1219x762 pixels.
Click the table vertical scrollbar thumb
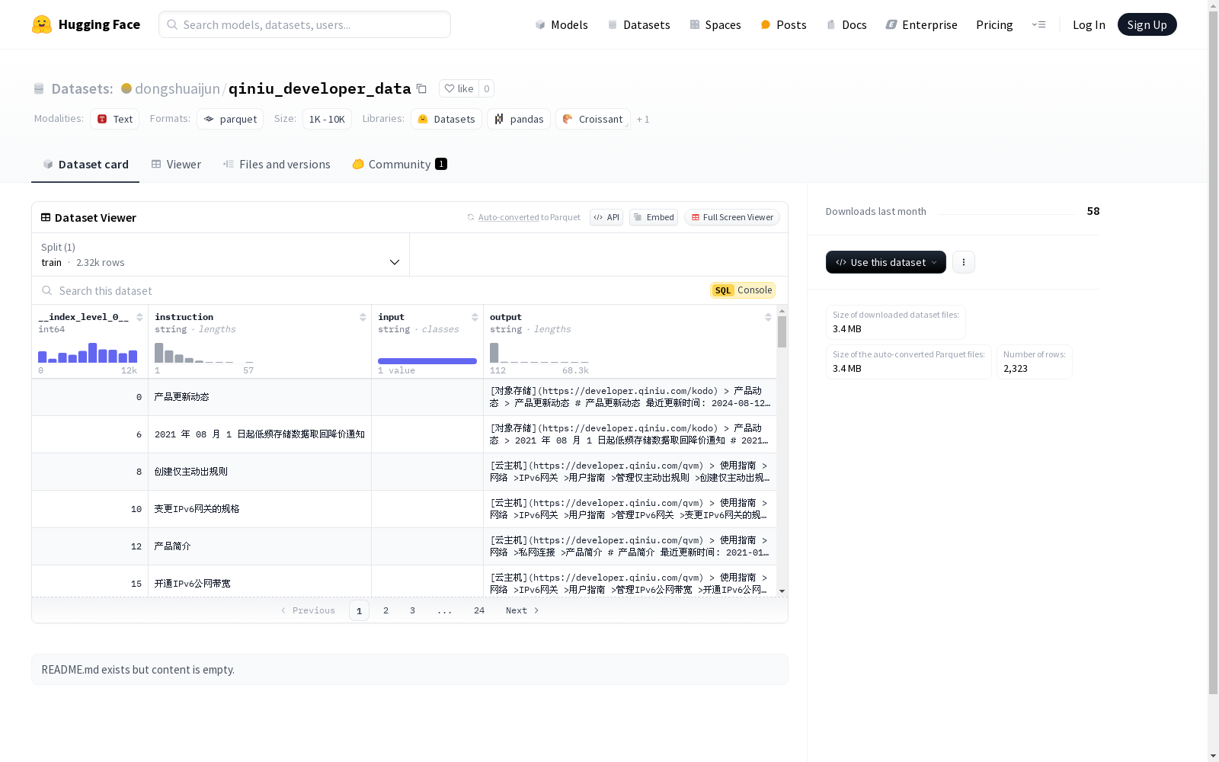[782, 332]
